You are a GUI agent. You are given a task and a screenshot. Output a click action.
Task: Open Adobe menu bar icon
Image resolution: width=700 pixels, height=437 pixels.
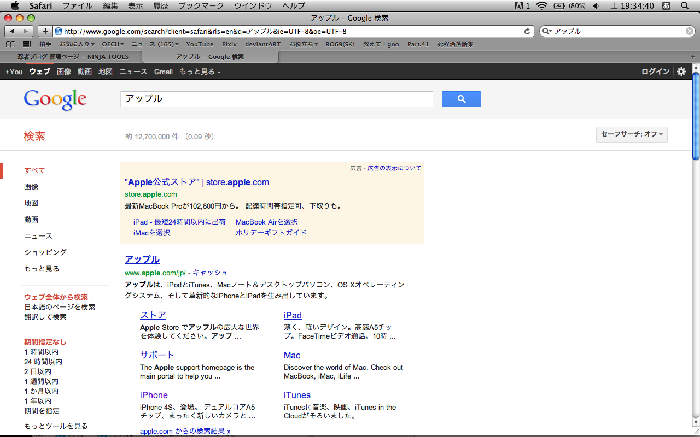click(x=522, y=6)
